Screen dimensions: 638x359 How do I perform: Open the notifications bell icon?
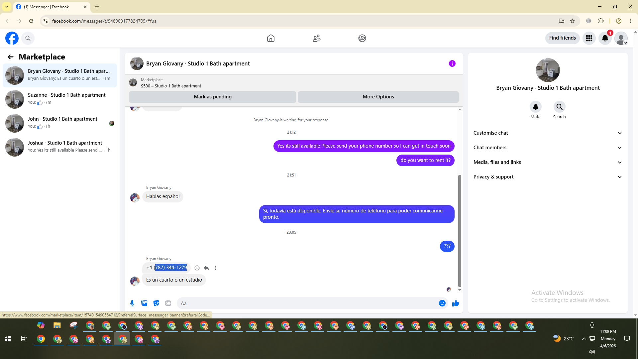(x=605, y=38)
